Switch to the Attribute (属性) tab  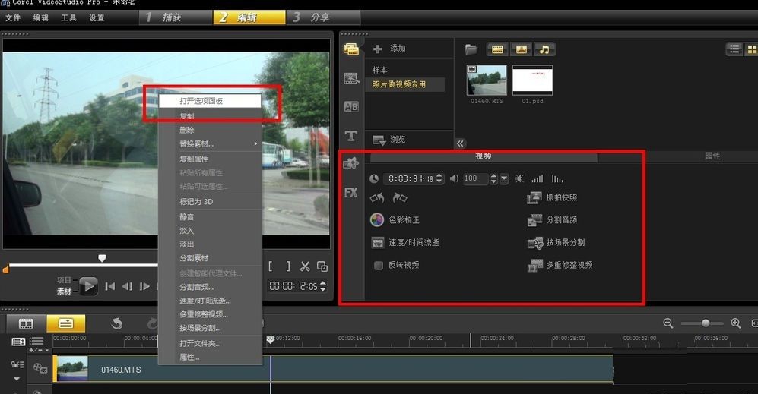point(712,156)
